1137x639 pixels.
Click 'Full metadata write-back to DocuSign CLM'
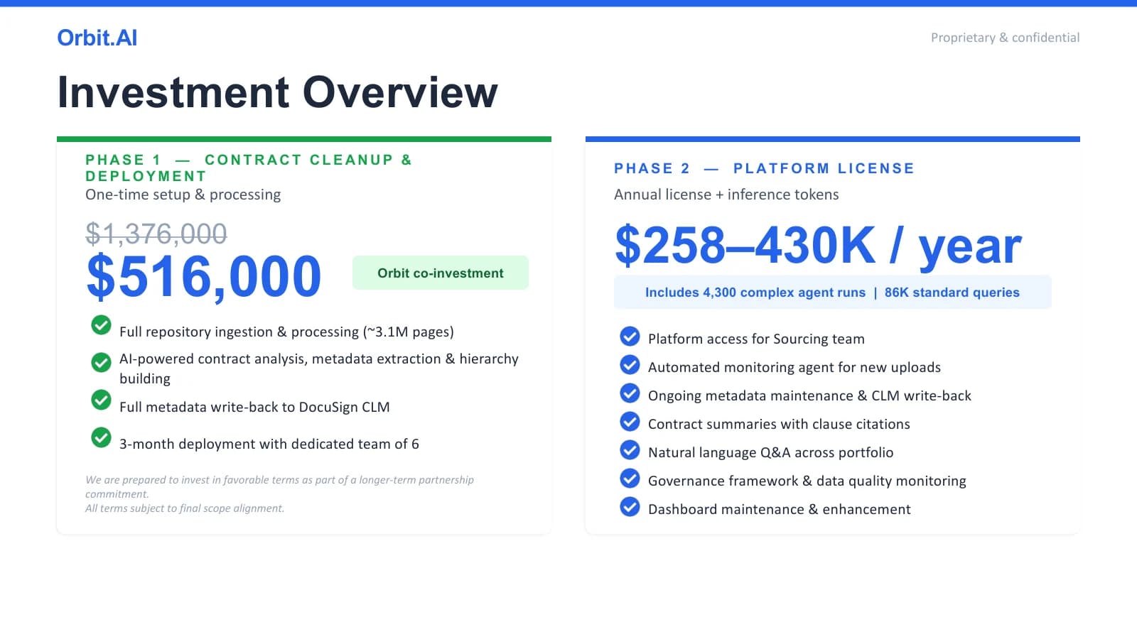tap(254, 407)
